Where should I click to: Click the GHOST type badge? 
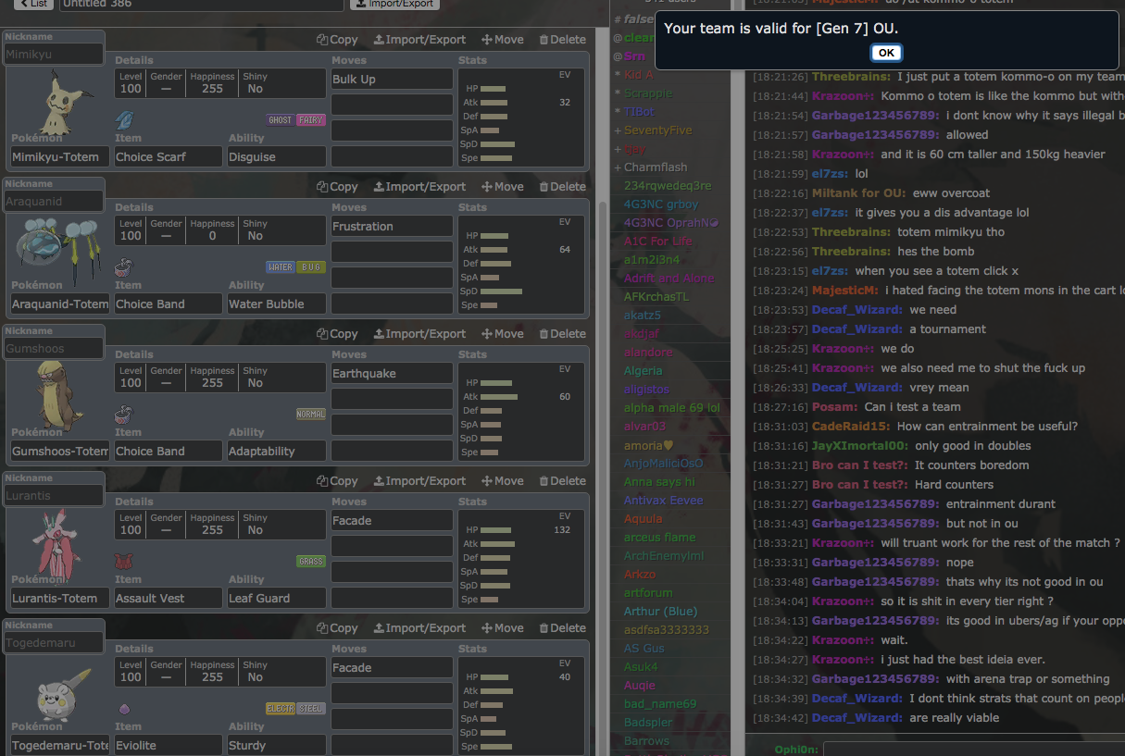pyautogui.click(x=281, y=119)
